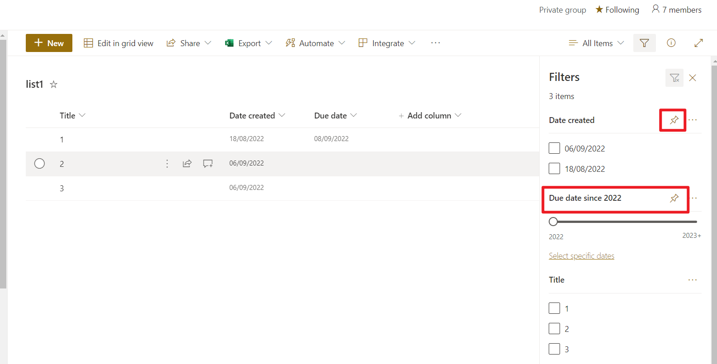Image resolution: width=717 pixels, height=364 pixels.
Task: Open list item titled 3
Action: pyautogui.click(x=62, y=188)
